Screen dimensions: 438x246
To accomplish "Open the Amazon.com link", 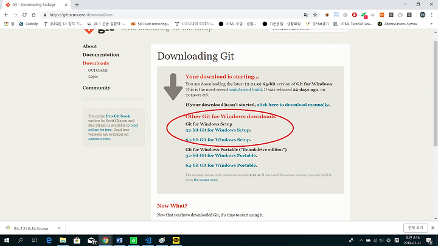I will tap(99, 139).
